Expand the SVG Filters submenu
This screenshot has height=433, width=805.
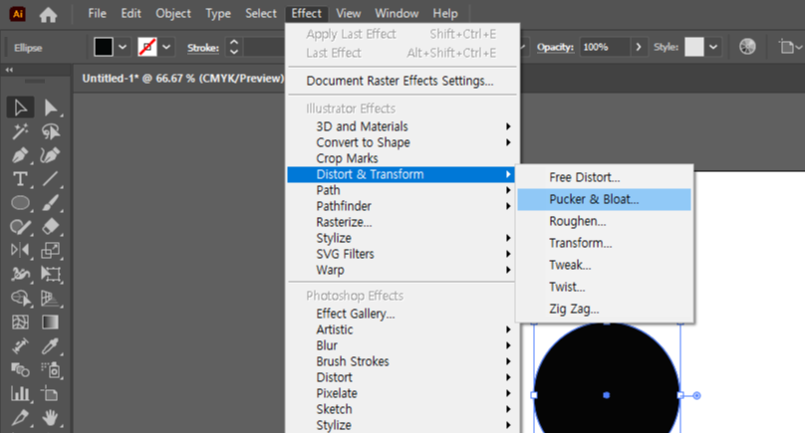pos(401,254)
